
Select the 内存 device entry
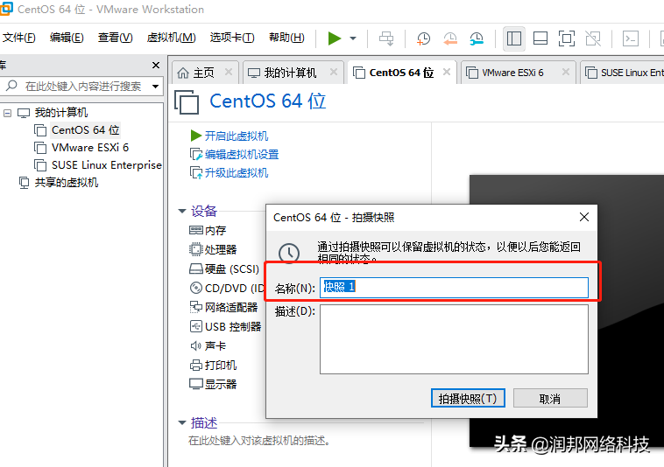coord(215,230)
